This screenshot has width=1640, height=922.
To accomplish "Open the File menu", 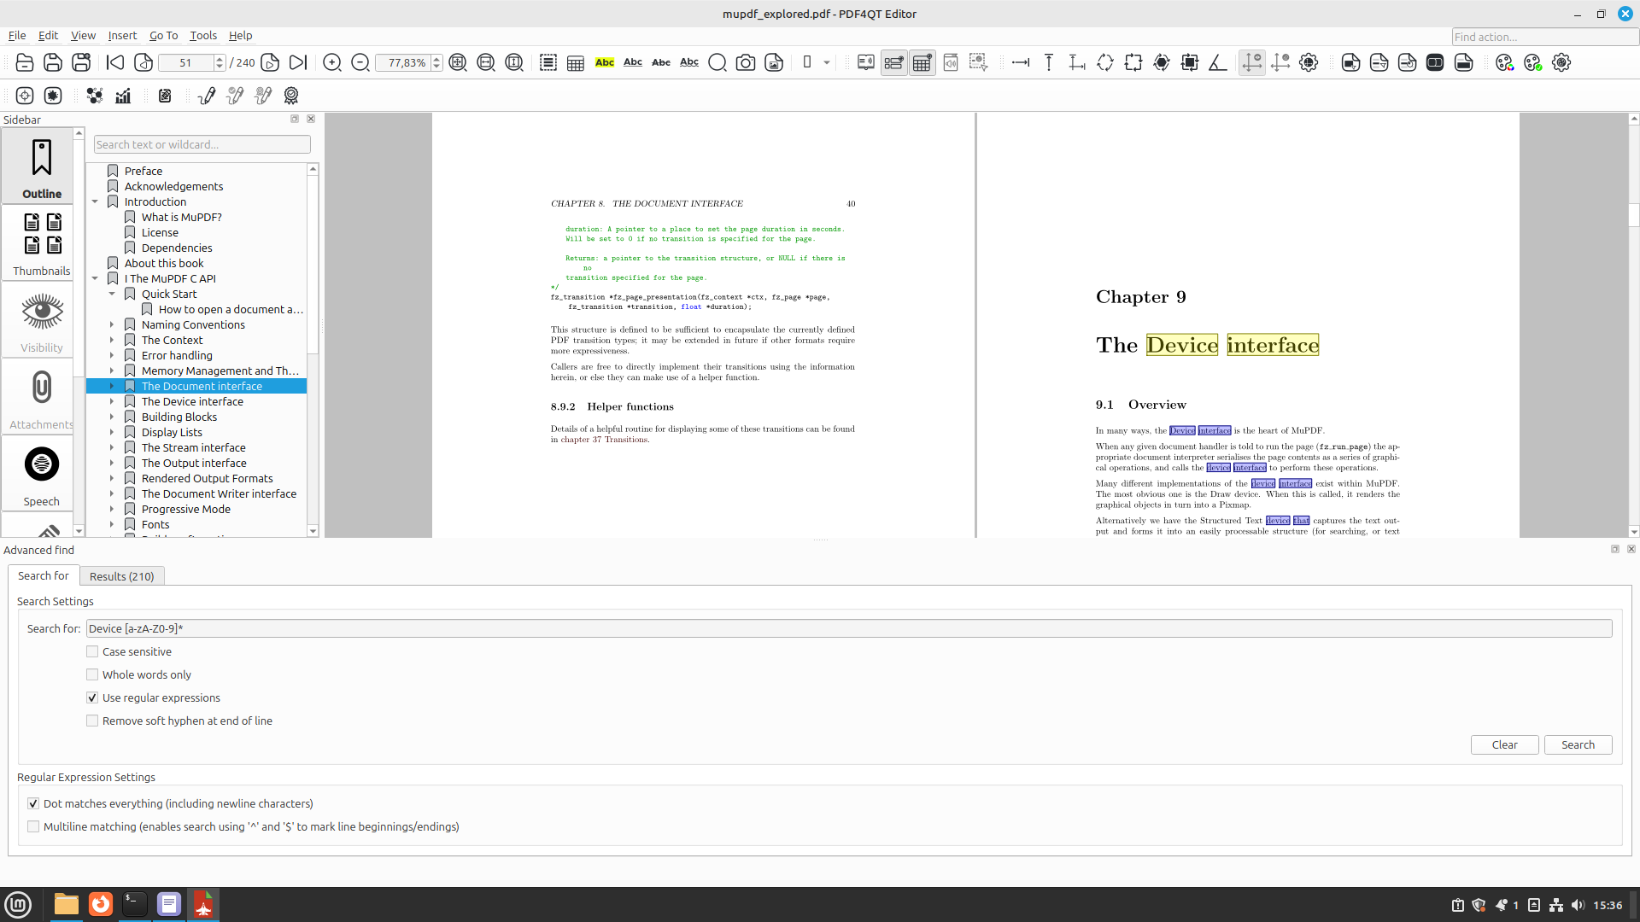I will coord(17,35).
